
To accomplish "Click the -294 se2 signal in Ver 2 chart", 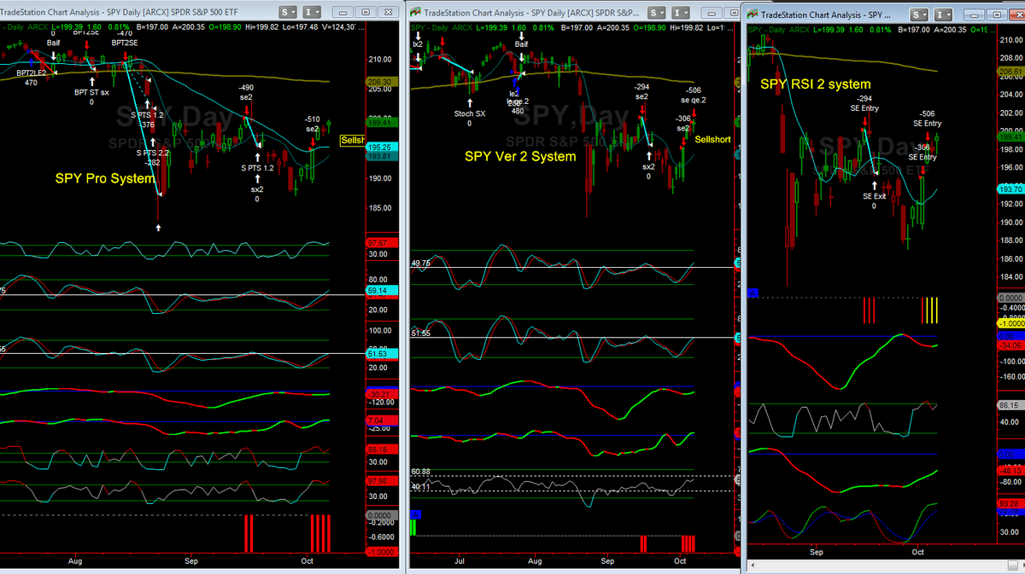I will [x=641, y=91].
